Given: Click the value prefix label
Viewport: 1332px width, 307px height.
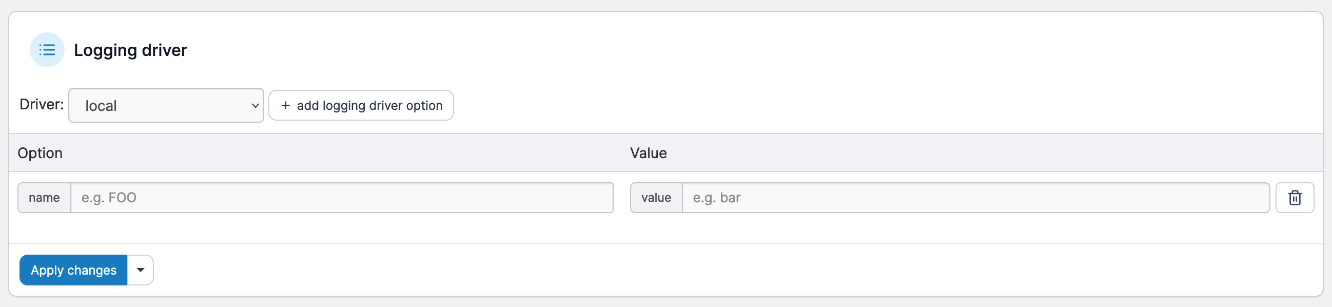Looking at the screenshot, I should [656, 198].
